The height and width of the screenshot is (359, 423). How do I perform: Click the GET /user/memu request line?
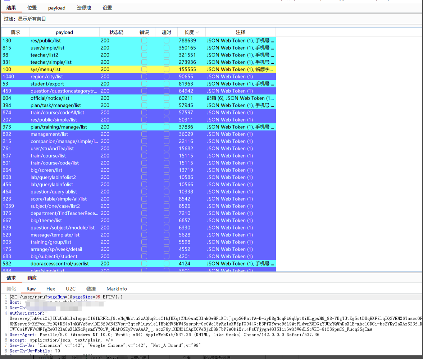66,297
